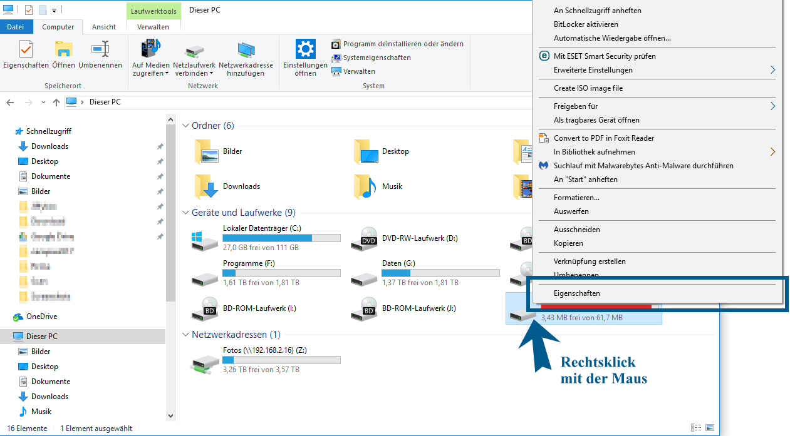Click Dieser PC in the address bar
Image resolution: width=790 pixels, height=436 pixels.
105,102
